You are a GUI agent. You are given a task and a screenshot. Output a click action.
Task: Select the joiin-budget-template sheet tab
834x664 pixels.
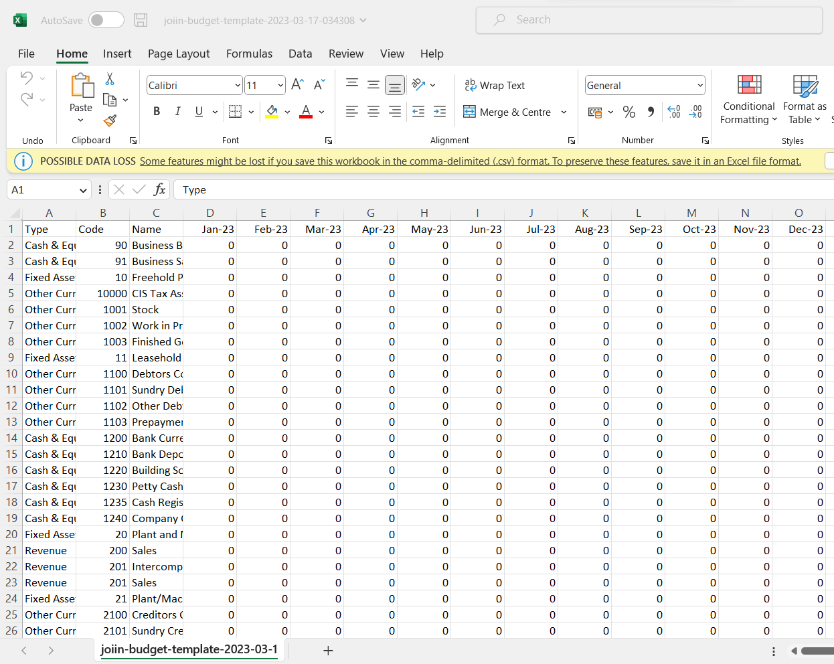189,649
